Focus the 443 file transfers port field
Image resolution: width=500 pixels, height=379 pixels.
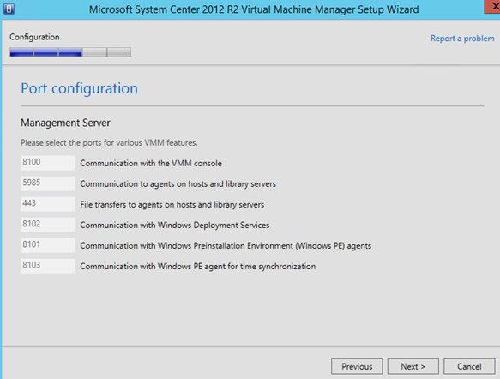pos(48,204)
